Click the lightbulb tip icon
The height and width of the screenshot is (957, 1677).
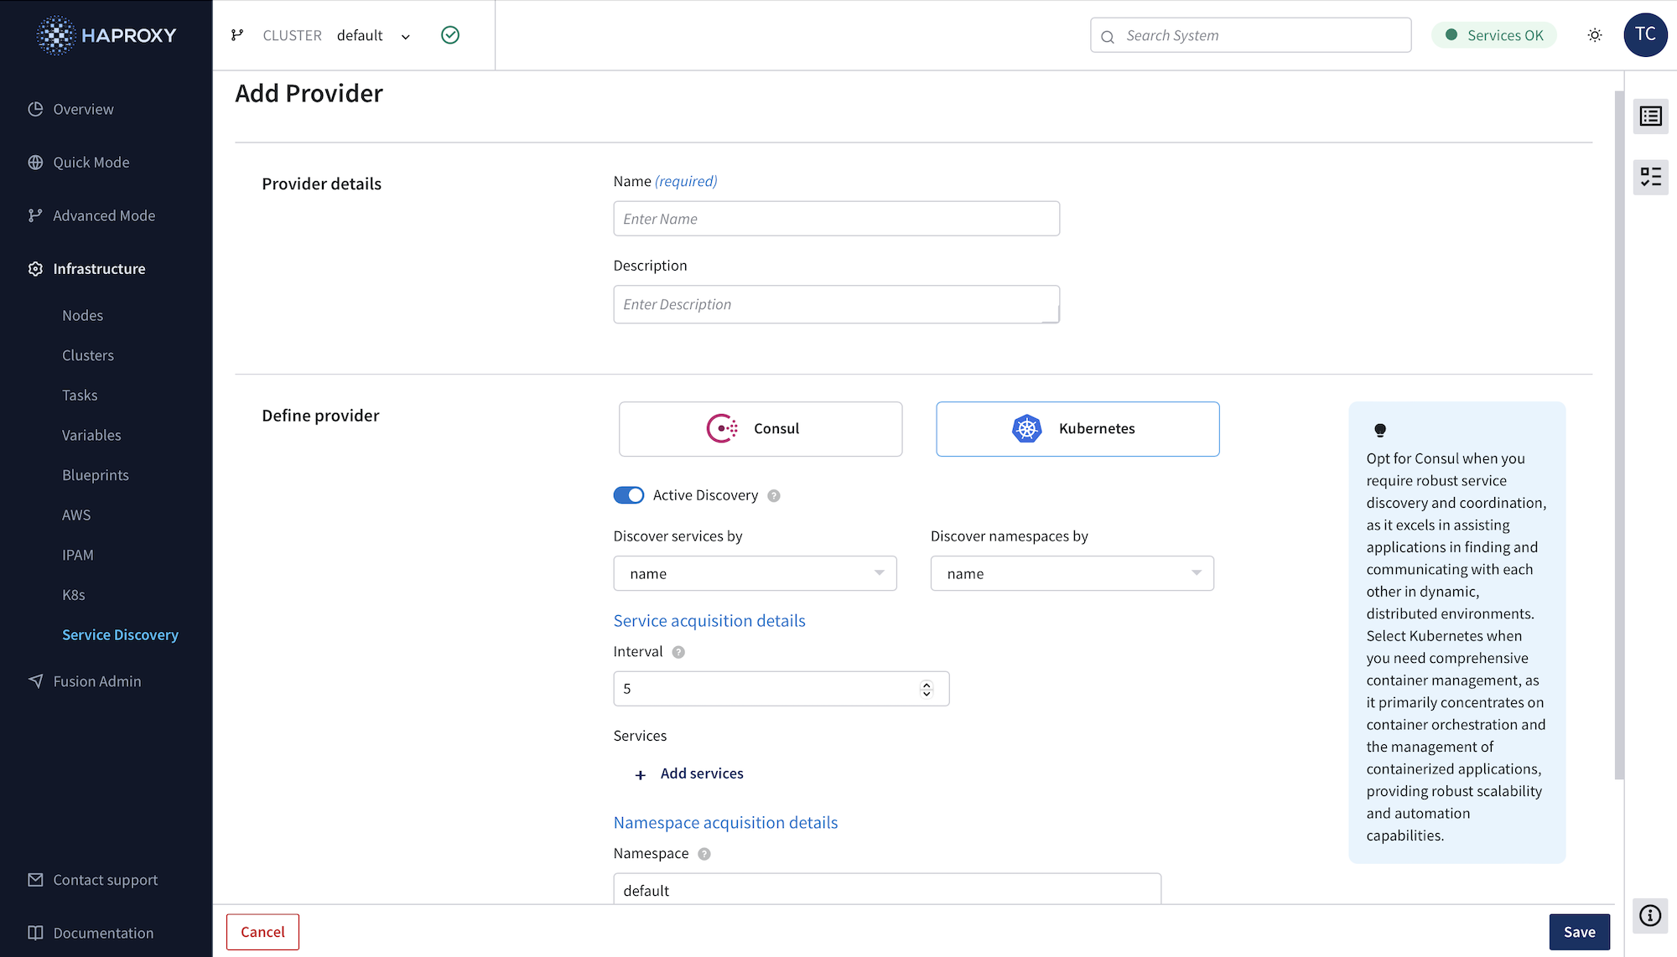click(x=1380, y=431)
